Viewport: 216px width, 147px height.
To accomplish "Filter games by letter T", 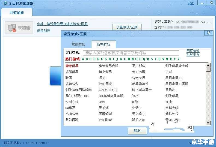I will pos(156,59).
